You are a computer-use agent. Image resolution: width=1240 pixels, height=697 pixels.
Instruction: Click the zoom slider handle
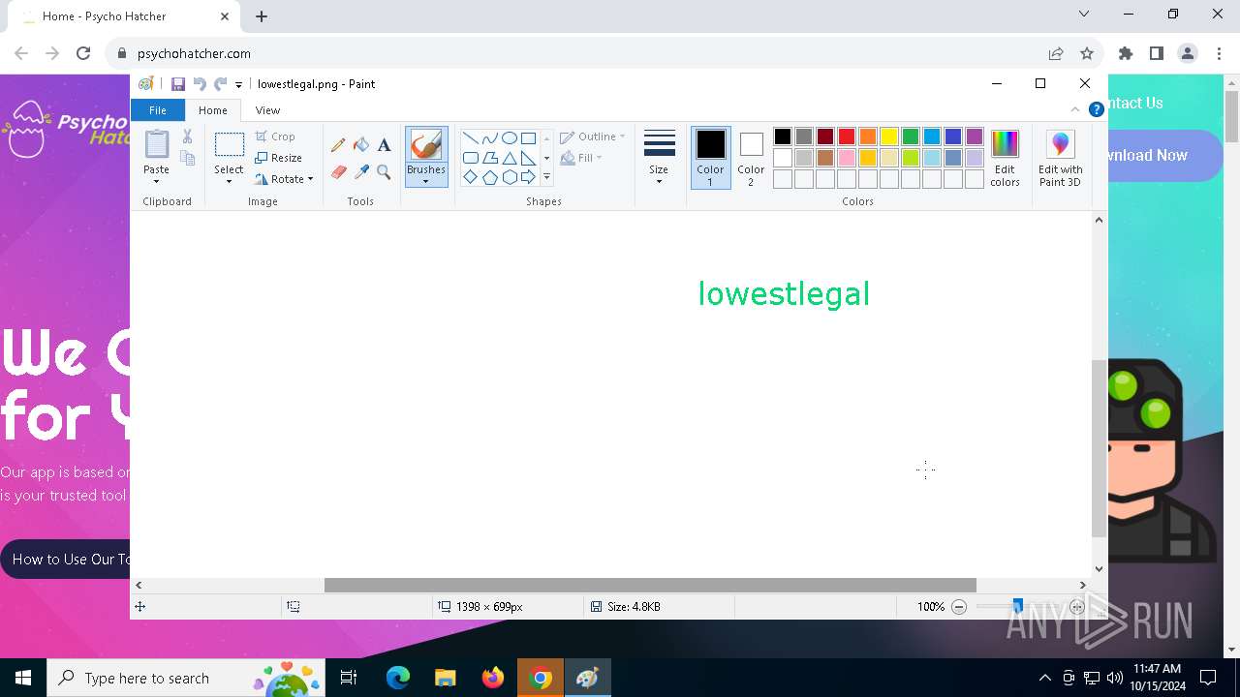1017,607
